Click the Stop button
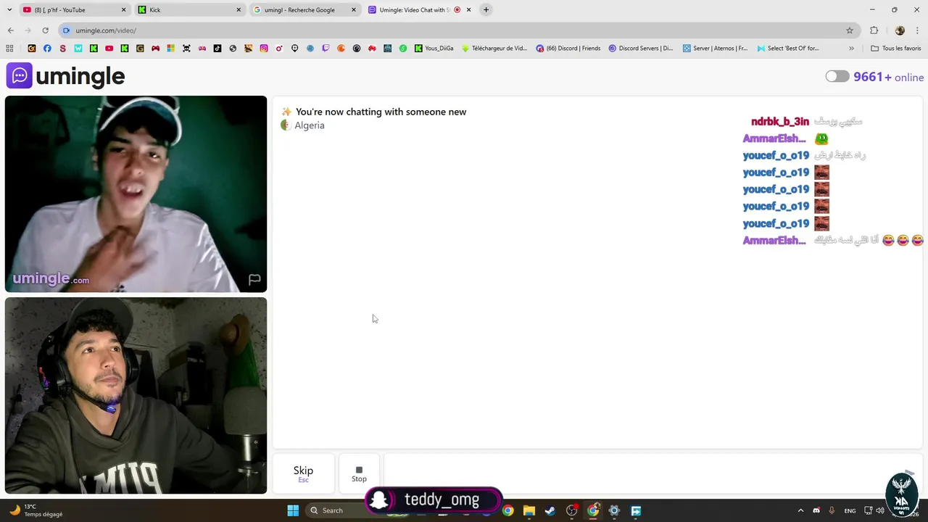 [x=359, y=473]
